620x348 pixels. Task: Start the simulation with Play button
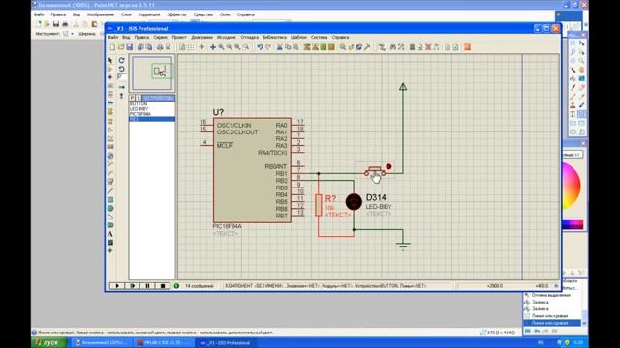point(117,286)
